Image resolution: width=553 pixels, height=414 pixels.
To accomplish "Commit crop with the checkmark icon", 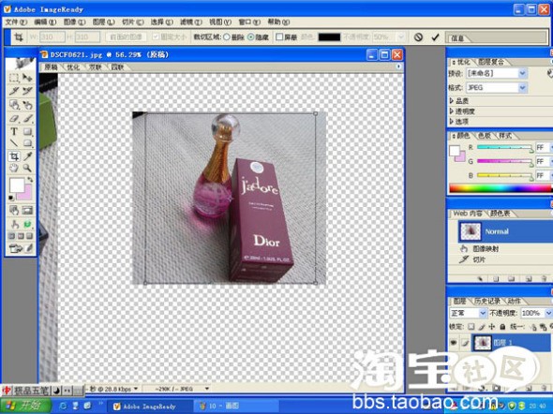I will click(x=435, y=37).
